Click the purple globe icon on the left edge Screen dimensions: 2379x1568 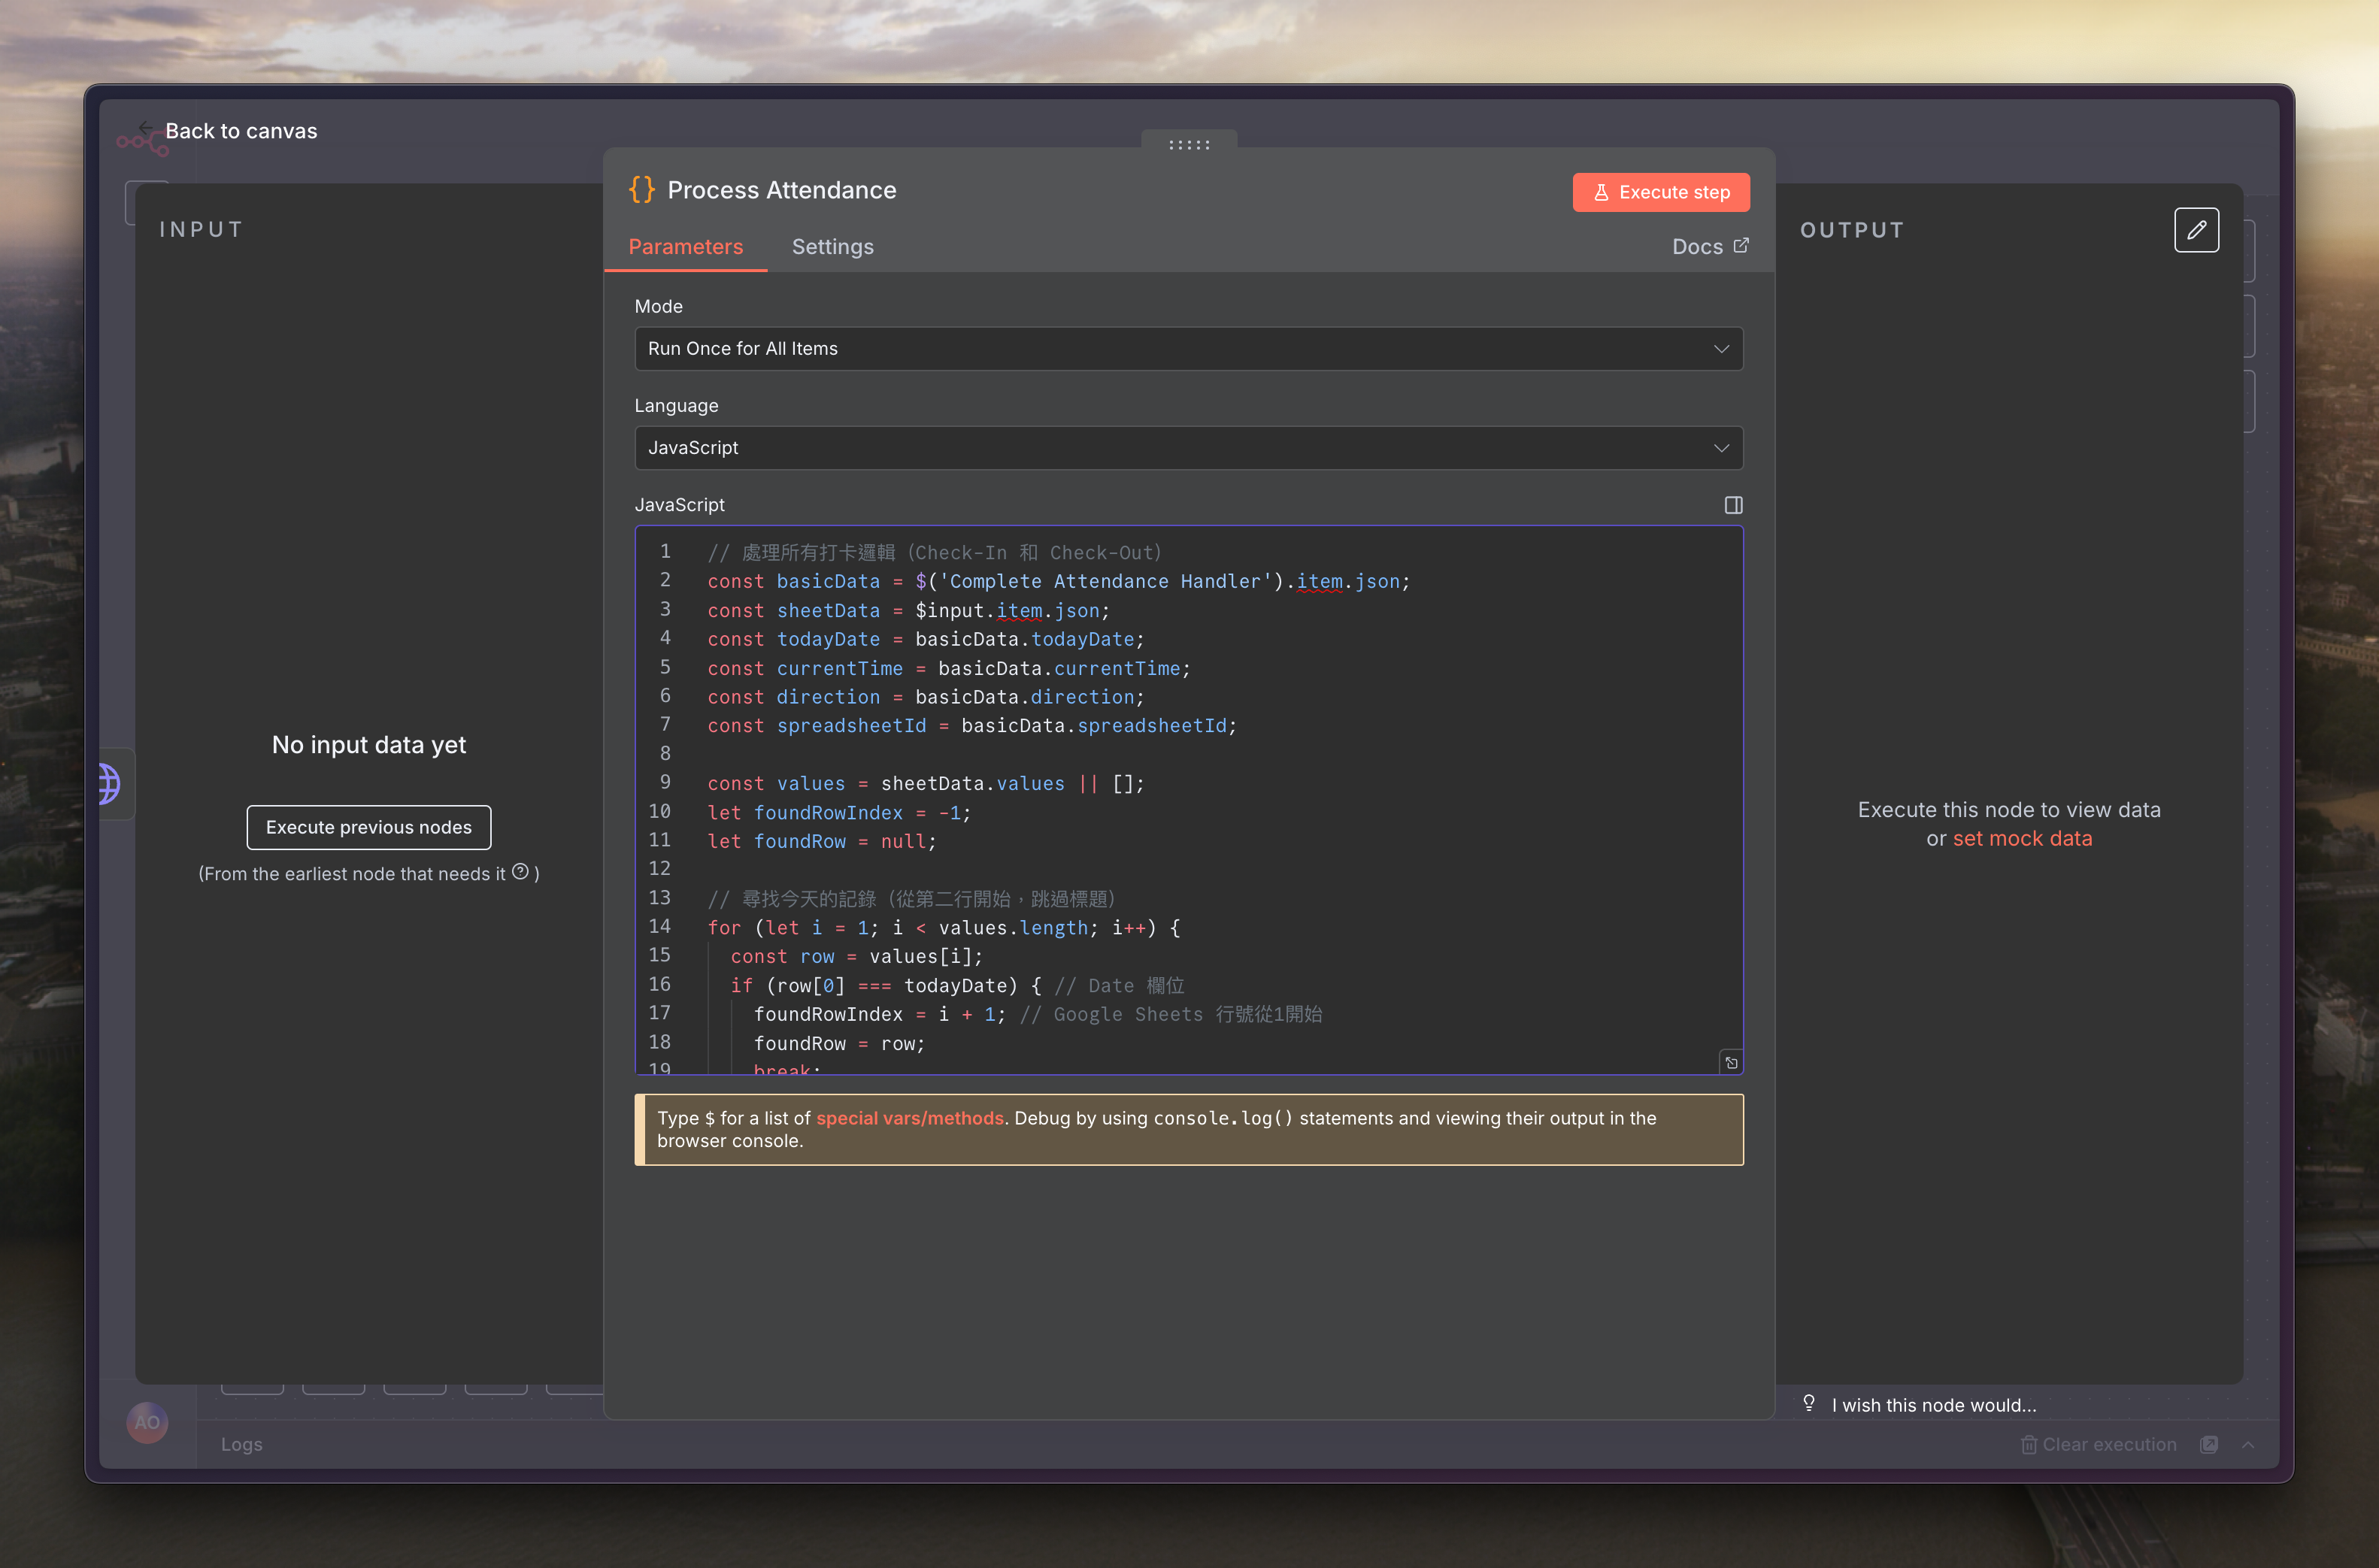(x=109, y=783)
